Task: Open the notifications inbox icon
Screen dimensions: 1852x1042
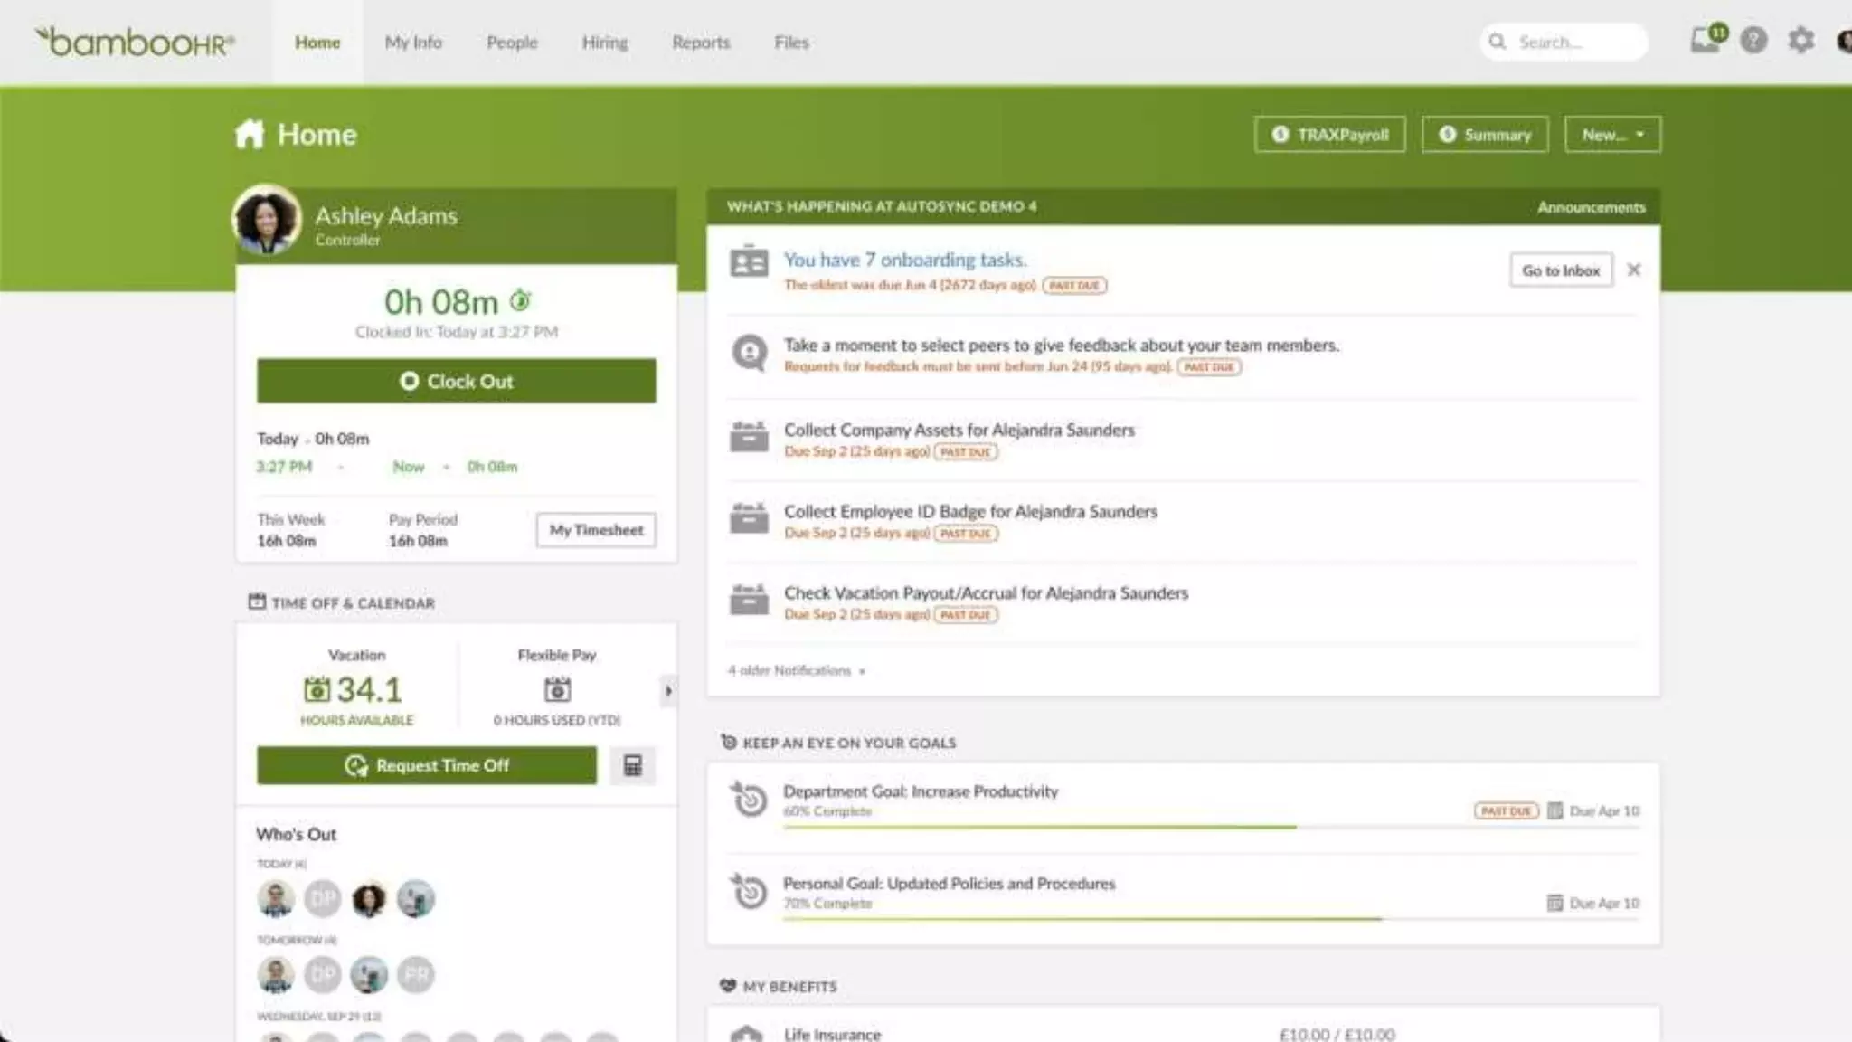Action: [x=1706, y=40]
